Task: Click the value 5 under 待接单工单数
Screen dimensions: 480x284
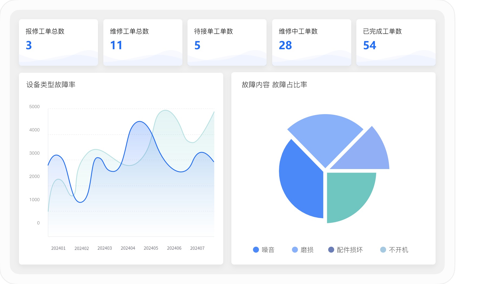Action: pos(198,45)
